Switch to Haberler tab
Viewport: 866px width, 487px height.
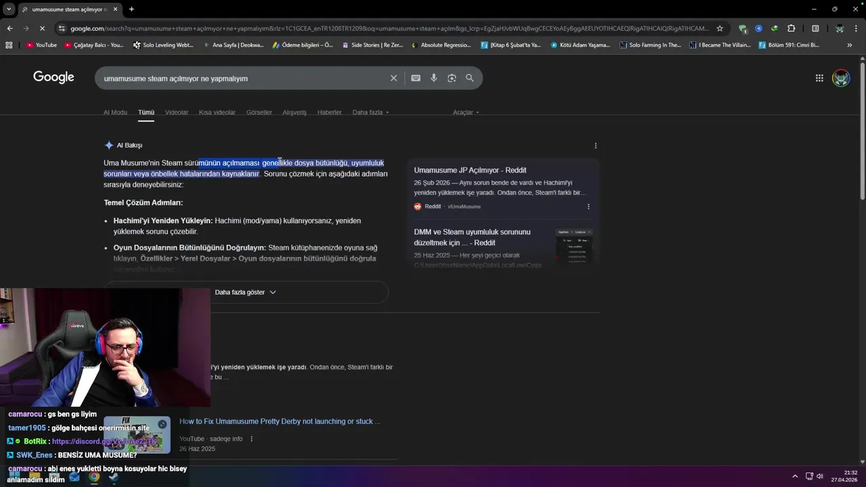[x=329, y=112]
